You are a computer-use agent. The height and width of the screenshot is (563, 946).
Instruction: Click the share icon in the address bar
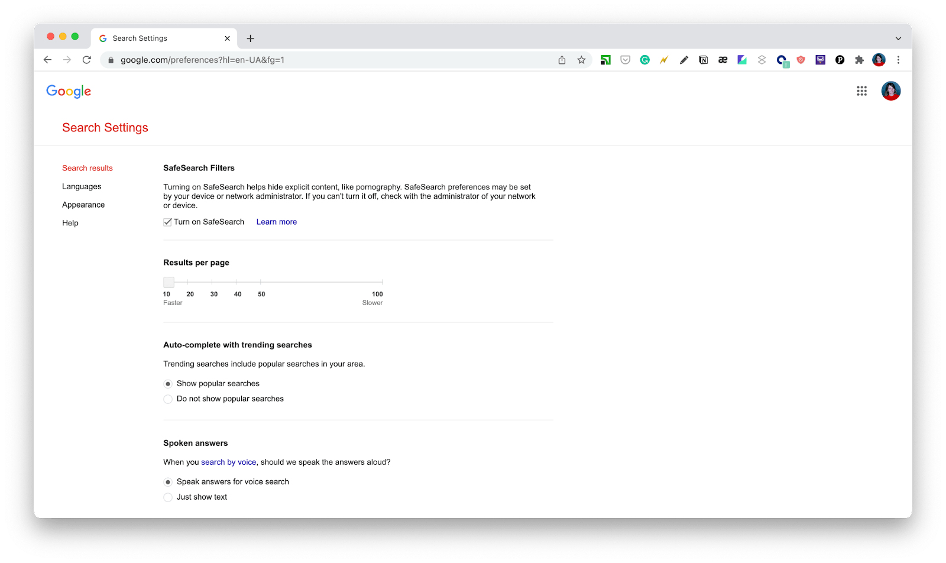point(562,59)
